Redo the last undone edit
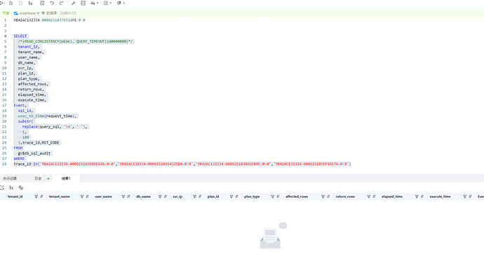Screen dimensions: 484x265 click(62, 3)
